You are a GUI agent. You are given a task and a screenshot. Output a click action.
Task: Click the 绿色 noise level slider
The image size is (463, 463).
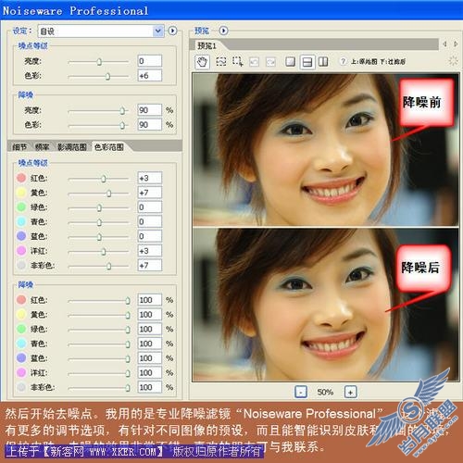[x=98, y=207]
